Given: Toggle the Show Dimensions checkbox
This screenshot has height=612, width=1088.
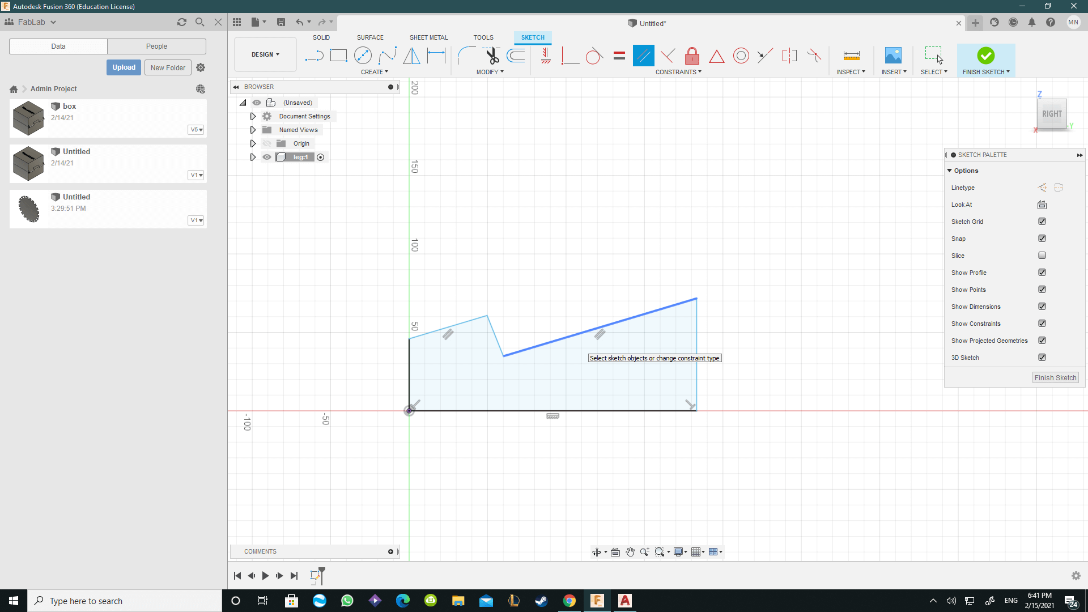Looking at the screenshot, I should tap(1042, 307).
